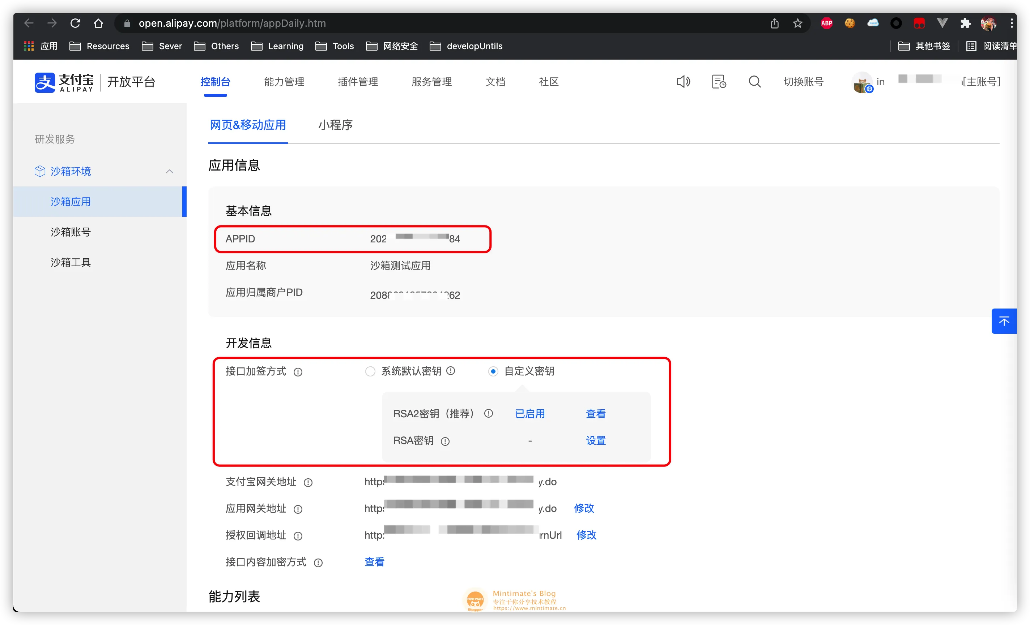Click info icon next to 系统默认密钥
Screen dimensions: 1030x625
(451, 371)
